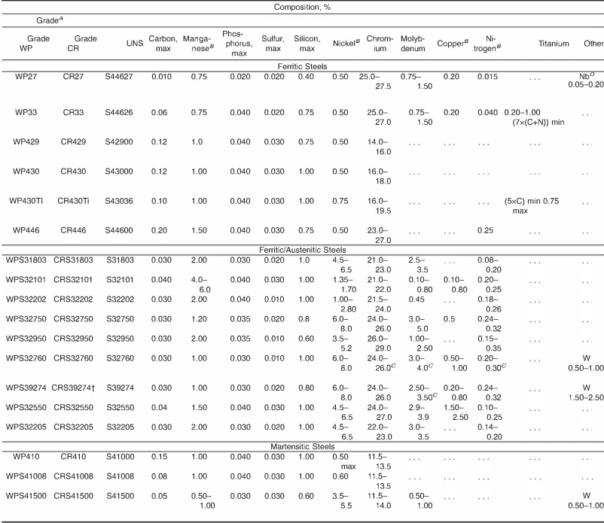Select the grade cell "WP410"
The image size is (604, 523).
[26, 457]
